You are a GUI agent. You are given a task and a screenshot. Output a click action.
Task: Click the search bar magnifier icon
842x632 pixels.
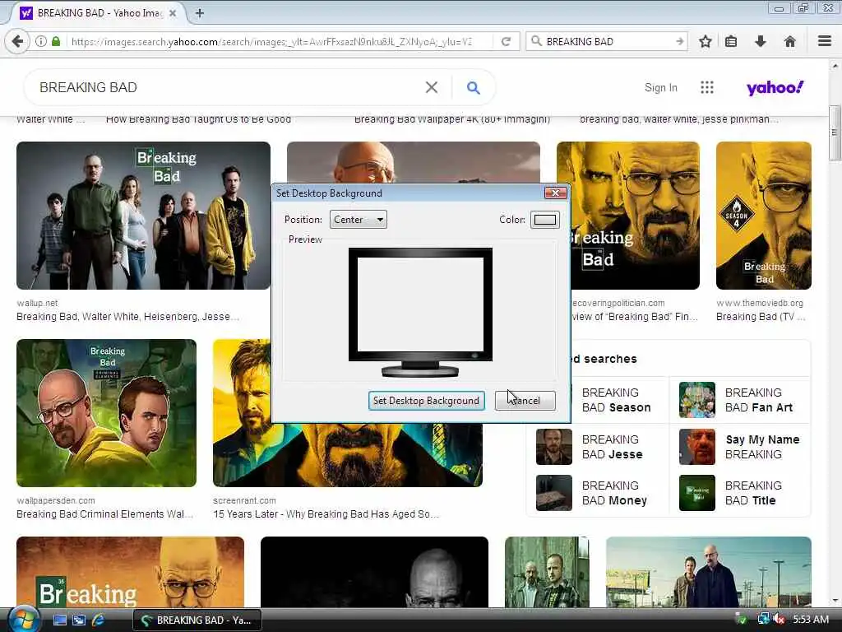536,41
